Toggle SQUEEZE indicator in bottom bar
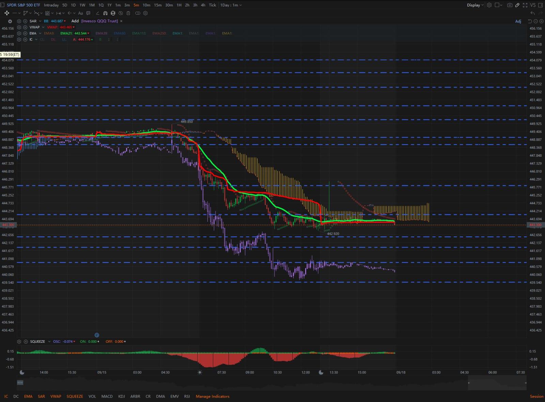The image size is (545, 402). tap(75, 396)
